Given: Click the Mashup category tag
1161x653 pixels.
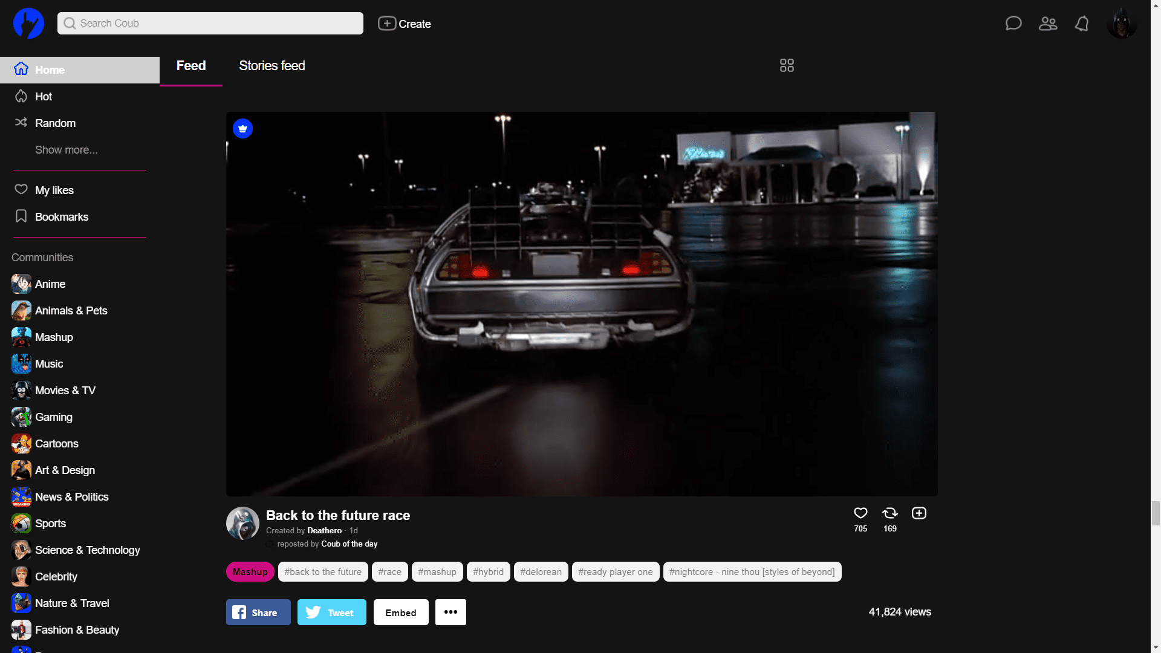Looking at the screenshot, I should pyautogui.click(x=250, y=572).
